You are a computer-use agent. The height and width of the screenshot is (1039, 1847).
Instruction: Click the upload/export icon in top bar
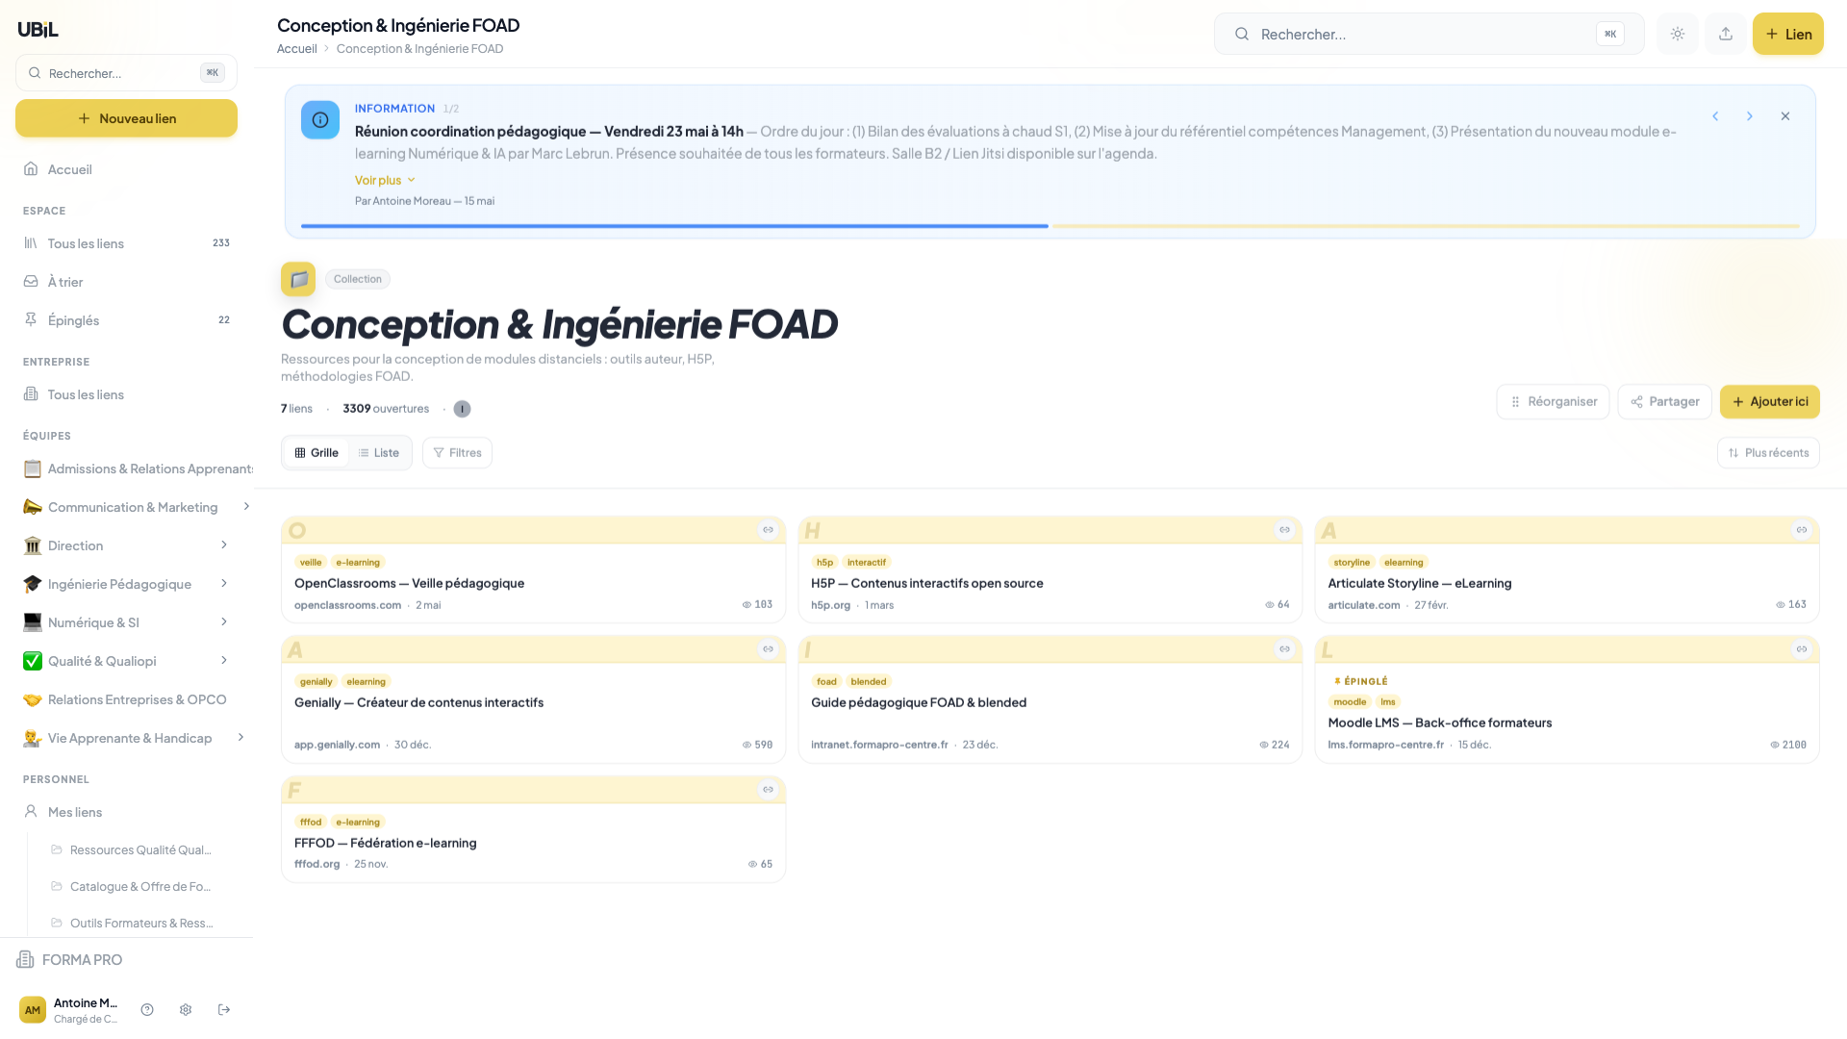1726,34
